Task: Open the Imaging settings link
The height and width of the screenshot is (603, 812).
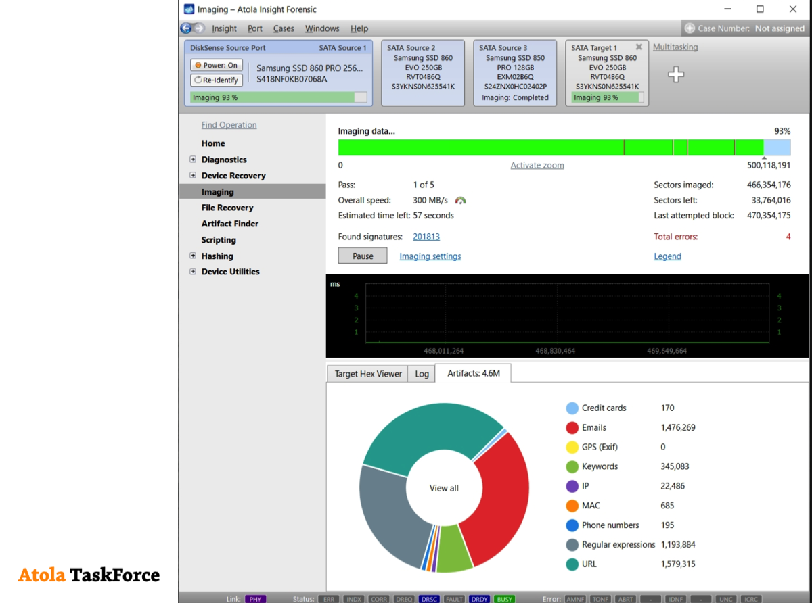Action: point(430,256)
